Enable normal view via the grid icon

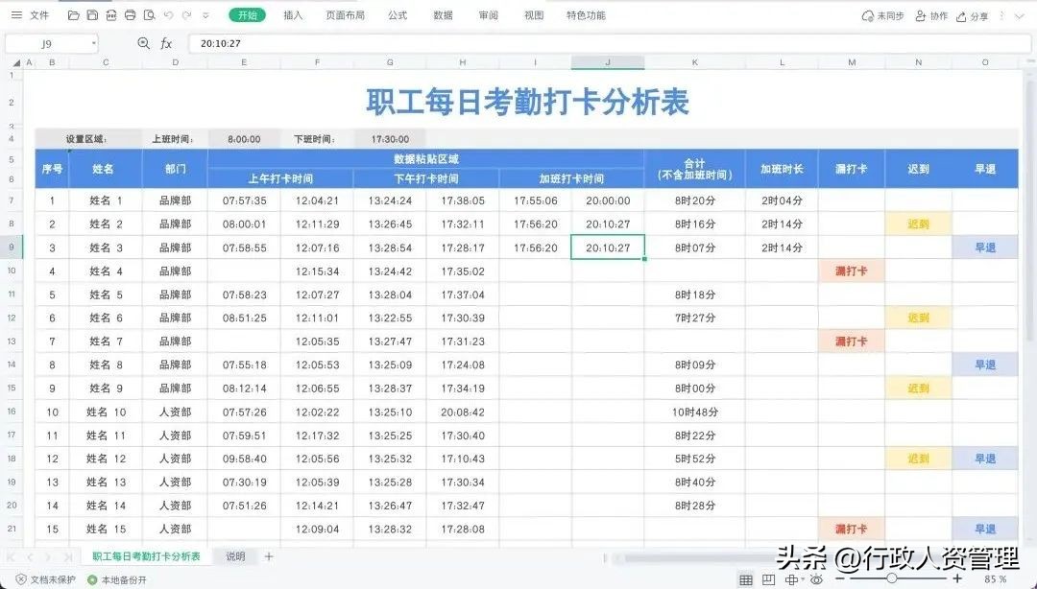coord(746,579)
